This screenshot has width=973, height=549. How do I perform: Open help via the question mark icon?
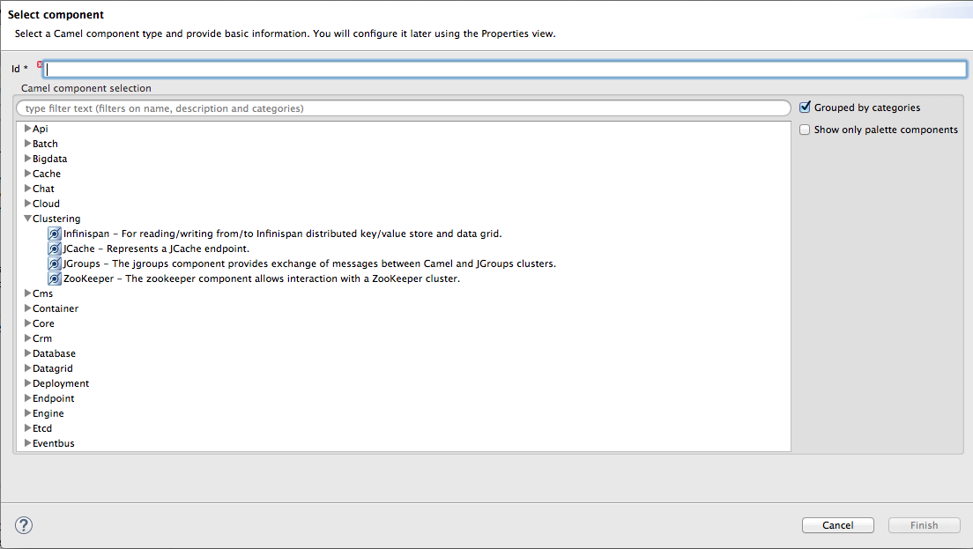point(24,525)
